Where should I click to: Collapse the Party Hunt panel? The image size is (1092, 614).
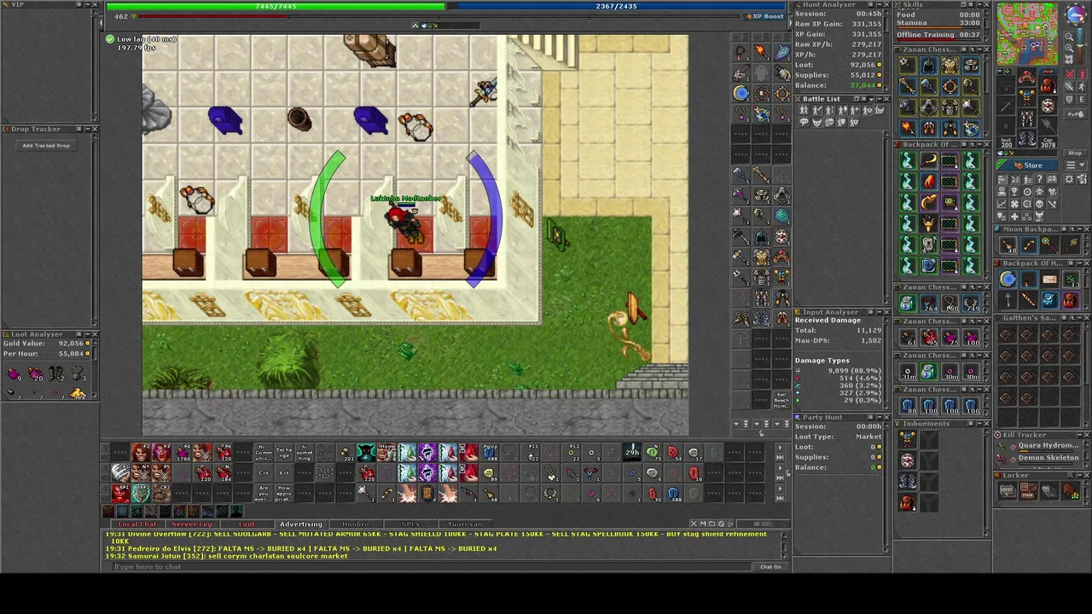pos(880,417)
